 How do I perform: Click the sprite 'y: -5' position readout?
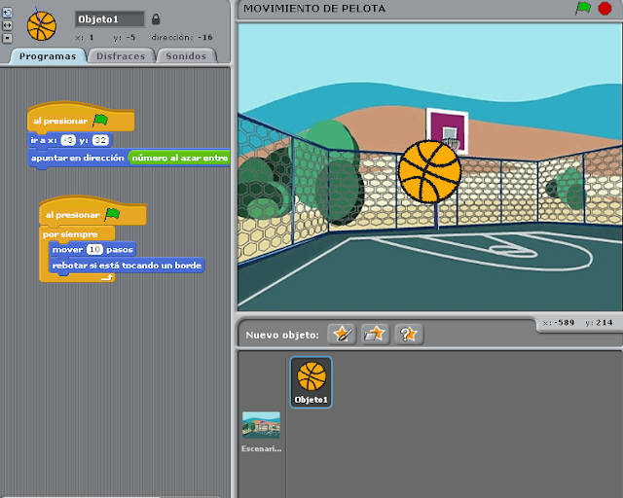coord(124,37)
